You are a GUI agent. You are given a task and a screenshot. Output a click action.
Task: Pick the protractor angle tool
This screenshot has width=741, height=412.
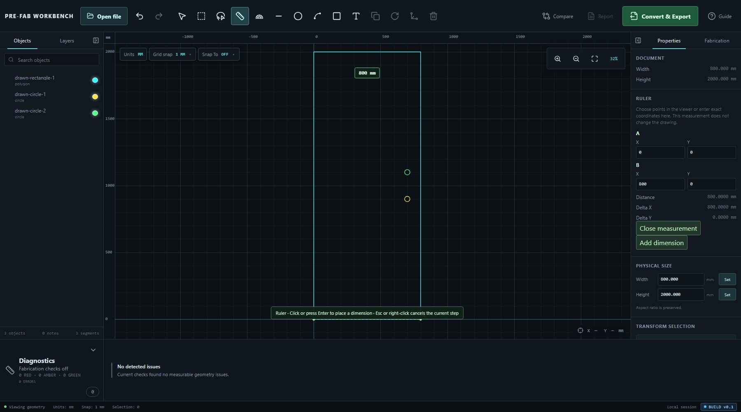259,16
